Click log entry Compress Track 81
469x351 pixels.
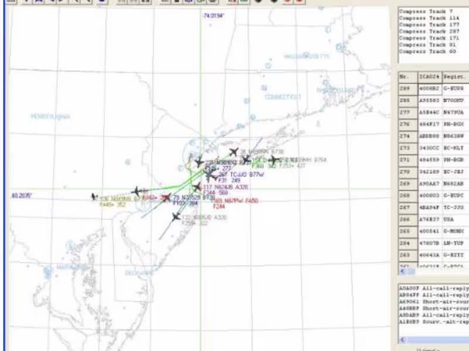[428, 45]
